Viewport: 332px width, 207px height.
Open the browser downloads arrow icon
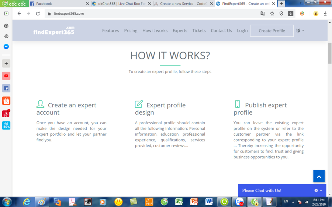pyautogui.click(x=325, y=14)
